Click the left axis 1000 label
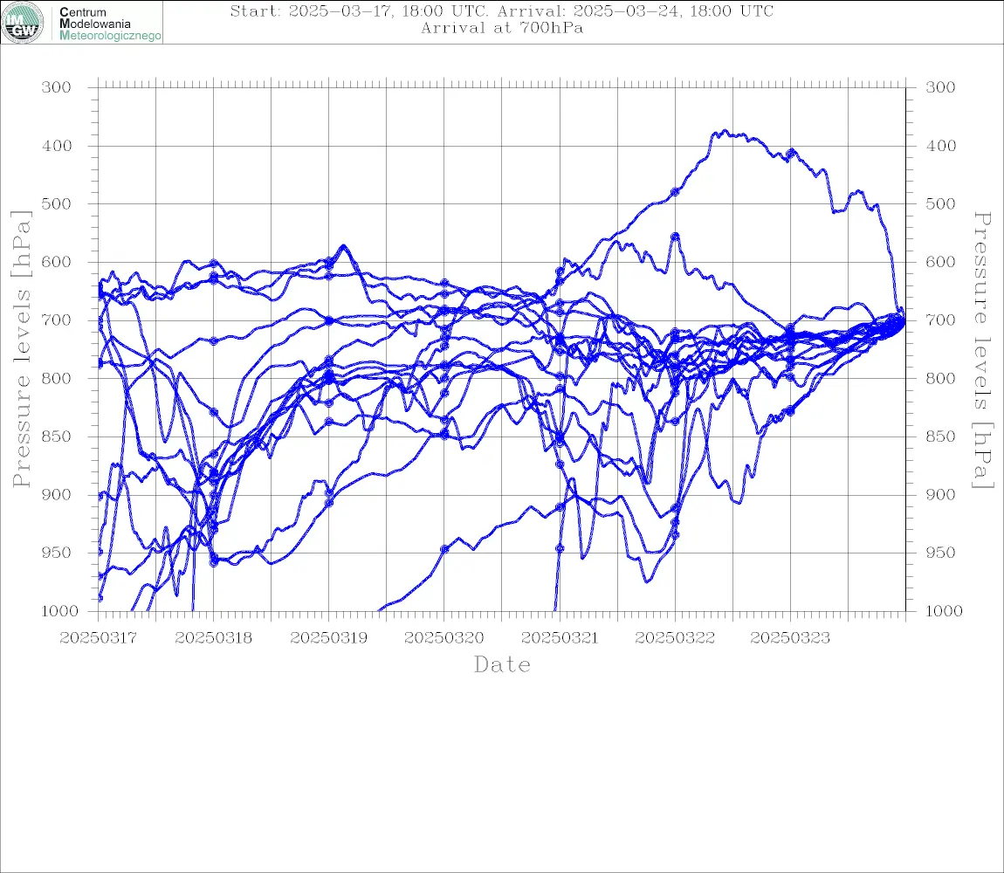 (x=59, y=611)
